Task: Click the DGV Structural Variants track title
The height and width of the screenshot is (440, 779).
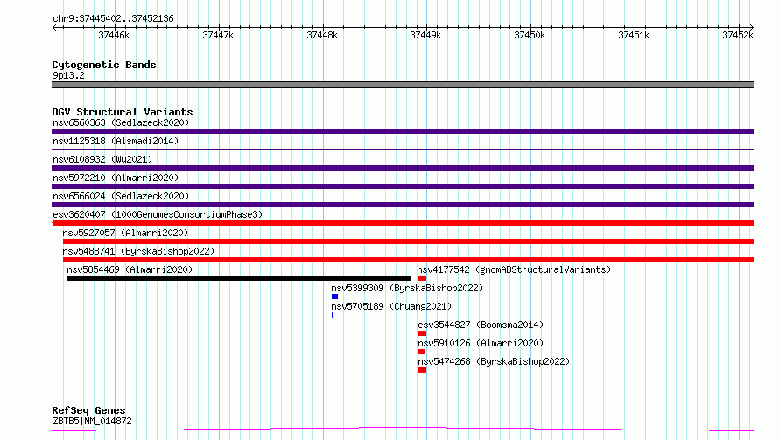Action: click(x=123, y=112)
